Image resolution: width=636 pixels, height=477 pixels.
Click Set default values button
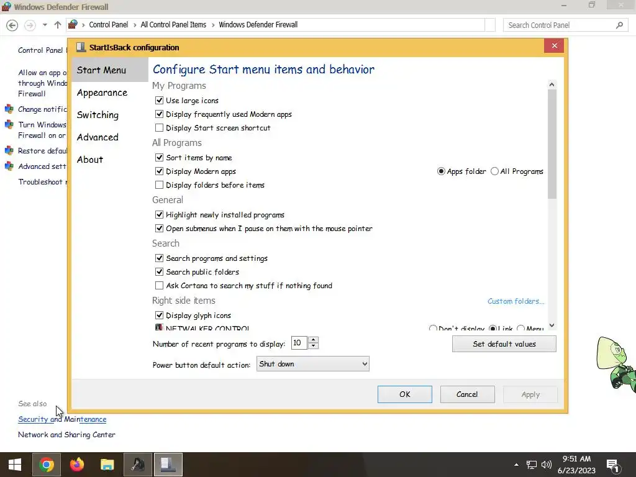[x=504, y=344]
